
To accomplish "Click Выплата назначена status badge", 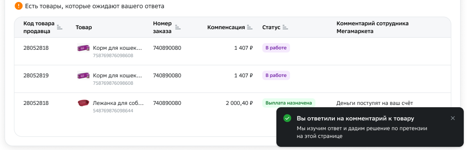I will coord(289,103).
